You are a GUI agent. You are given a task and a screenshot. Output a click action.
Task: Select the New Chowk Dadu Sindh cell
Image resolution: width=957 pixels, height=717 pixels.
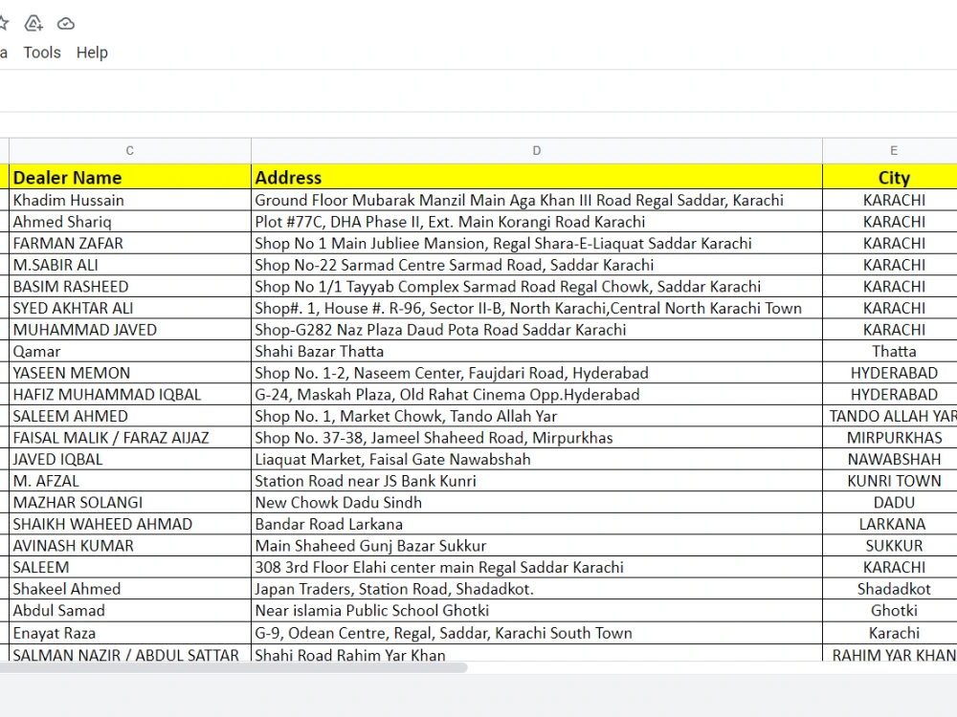click(537, 503)
